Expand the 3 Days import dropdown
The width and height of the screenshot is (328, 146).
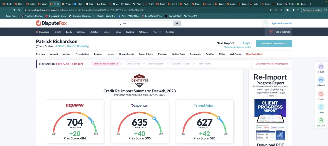(246, 43)
